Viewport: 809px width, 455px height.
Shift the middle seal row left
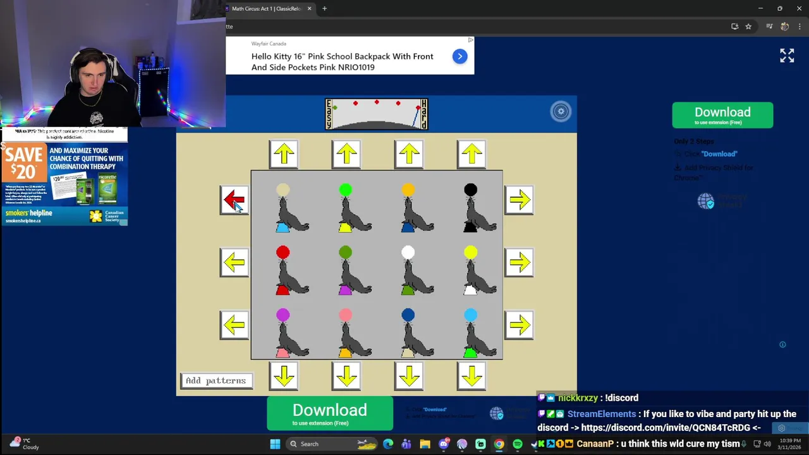234,262
